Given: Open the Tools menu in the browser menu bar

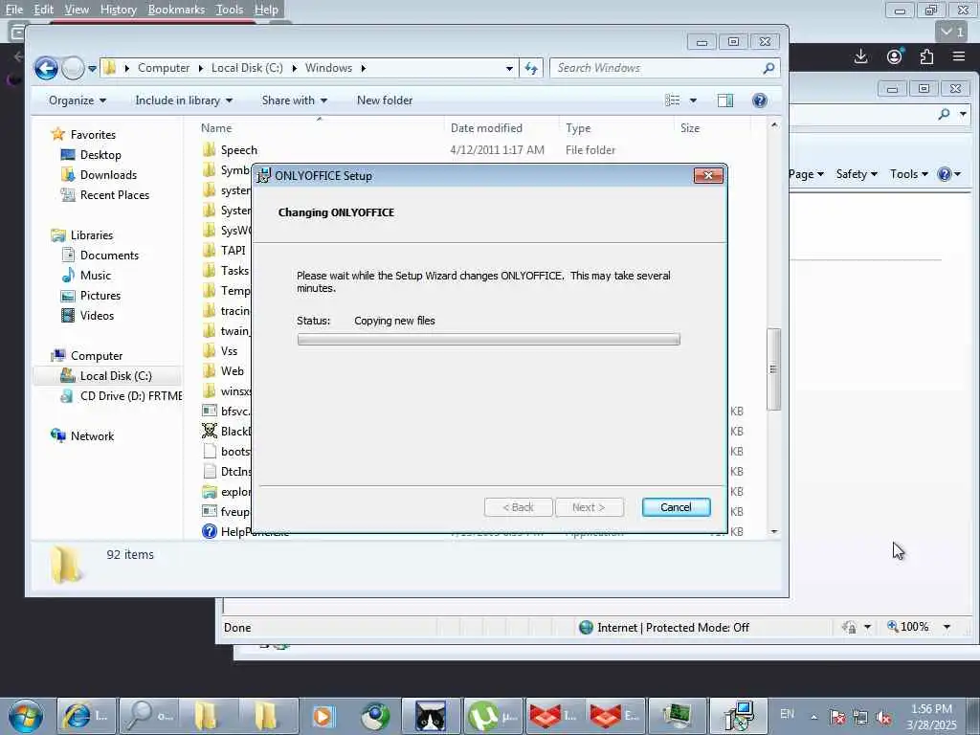Looking at the screenshot, I should point(230,10).
